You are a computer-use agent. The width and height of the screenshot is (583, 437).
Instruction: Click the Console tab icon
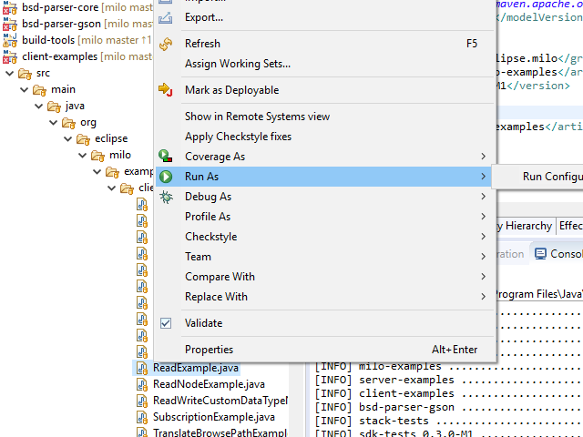pos(541,254)
